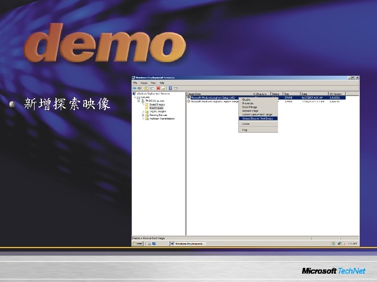Sort by the Architecture column header
Screen dimensions: 377x282
(x=261, y=94)
